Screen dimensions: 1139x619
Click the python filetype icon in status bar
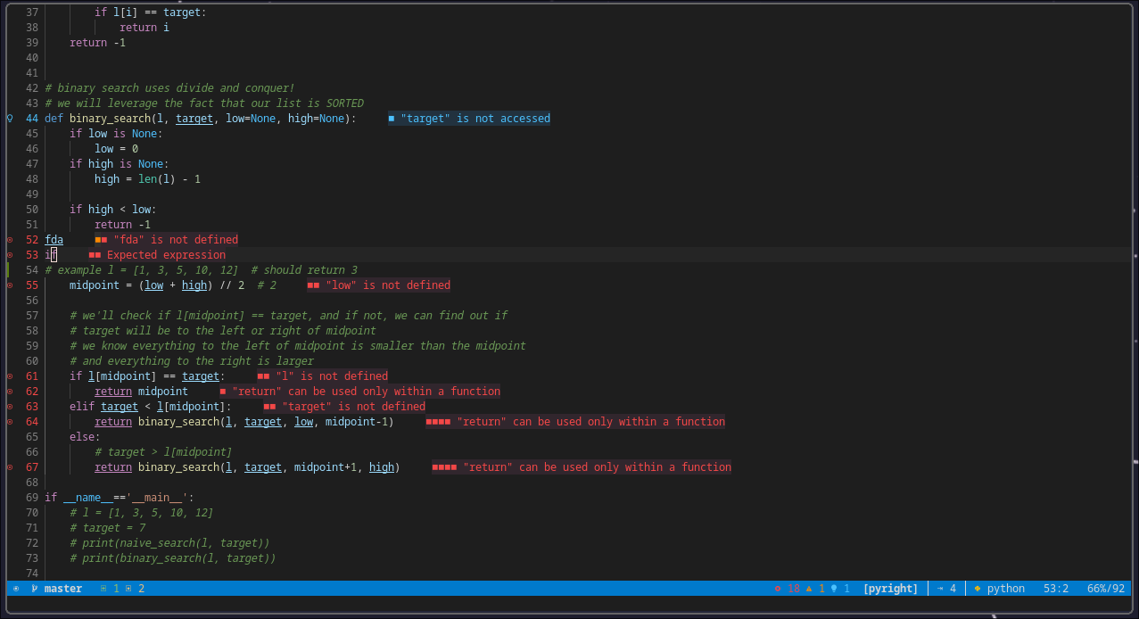(978, 589)
